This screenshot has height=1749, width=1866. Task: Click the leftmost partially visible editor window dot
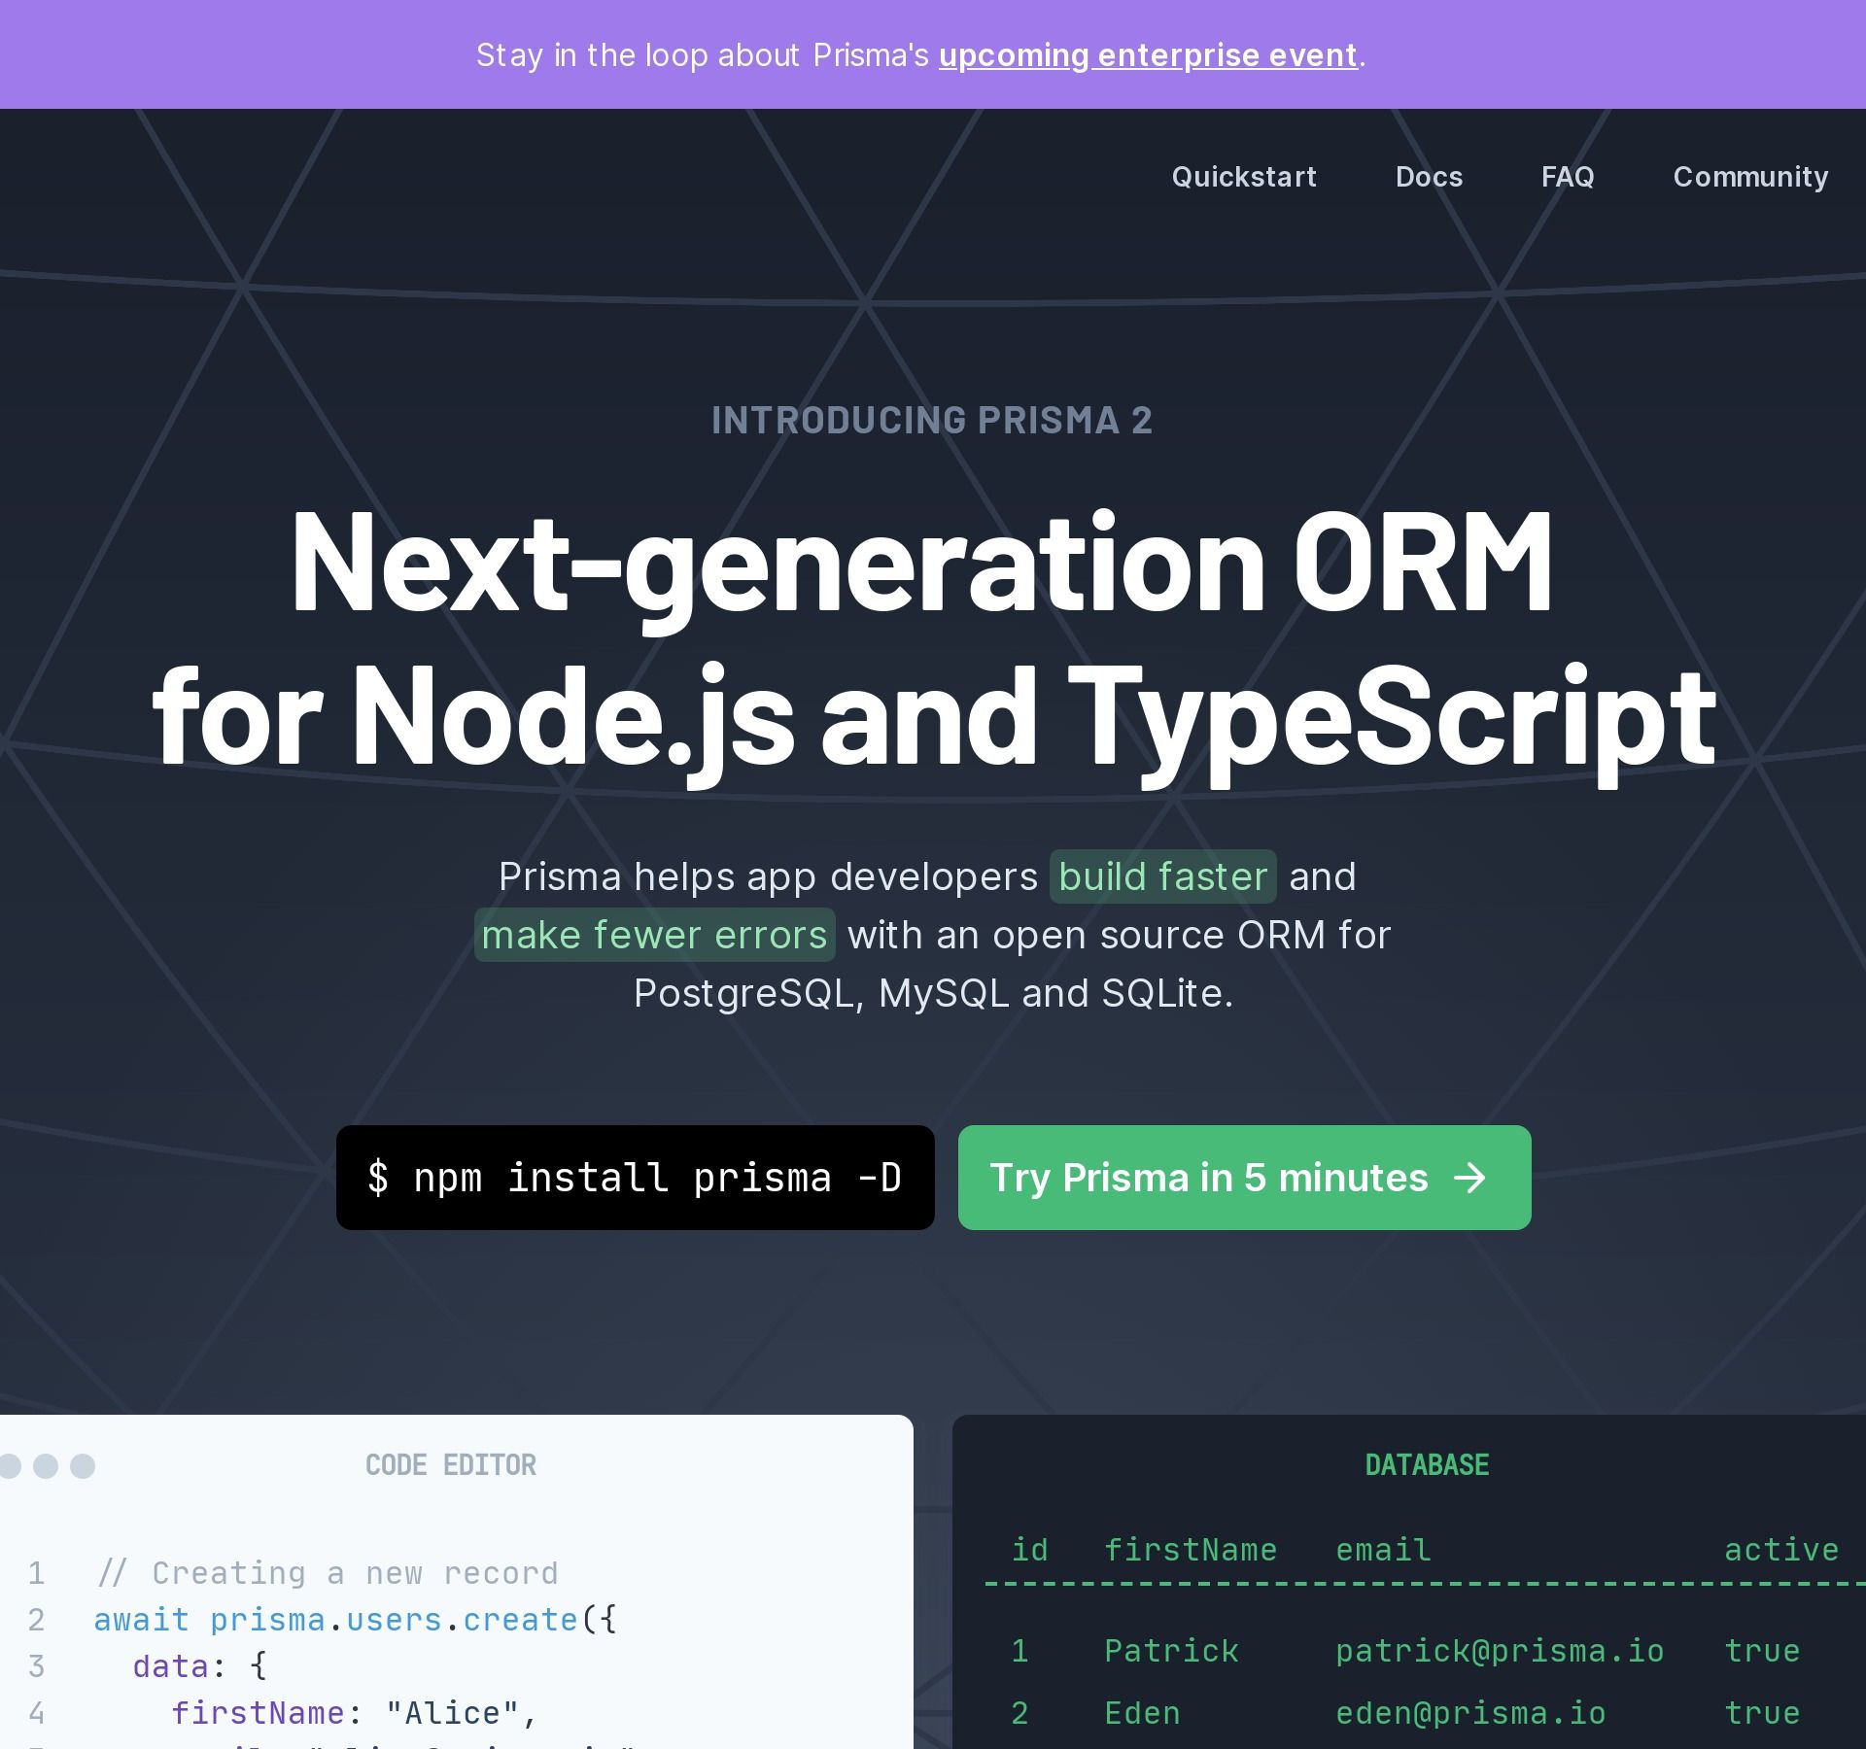(x=10, y=1465)
